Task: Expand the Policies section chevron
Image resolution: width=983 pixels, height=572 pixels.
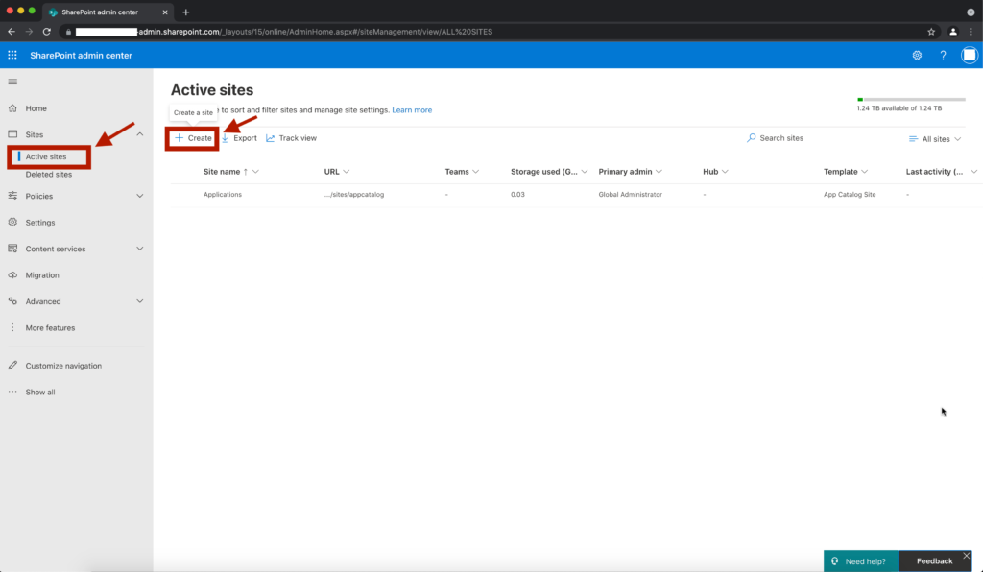Action: [140, 196]
